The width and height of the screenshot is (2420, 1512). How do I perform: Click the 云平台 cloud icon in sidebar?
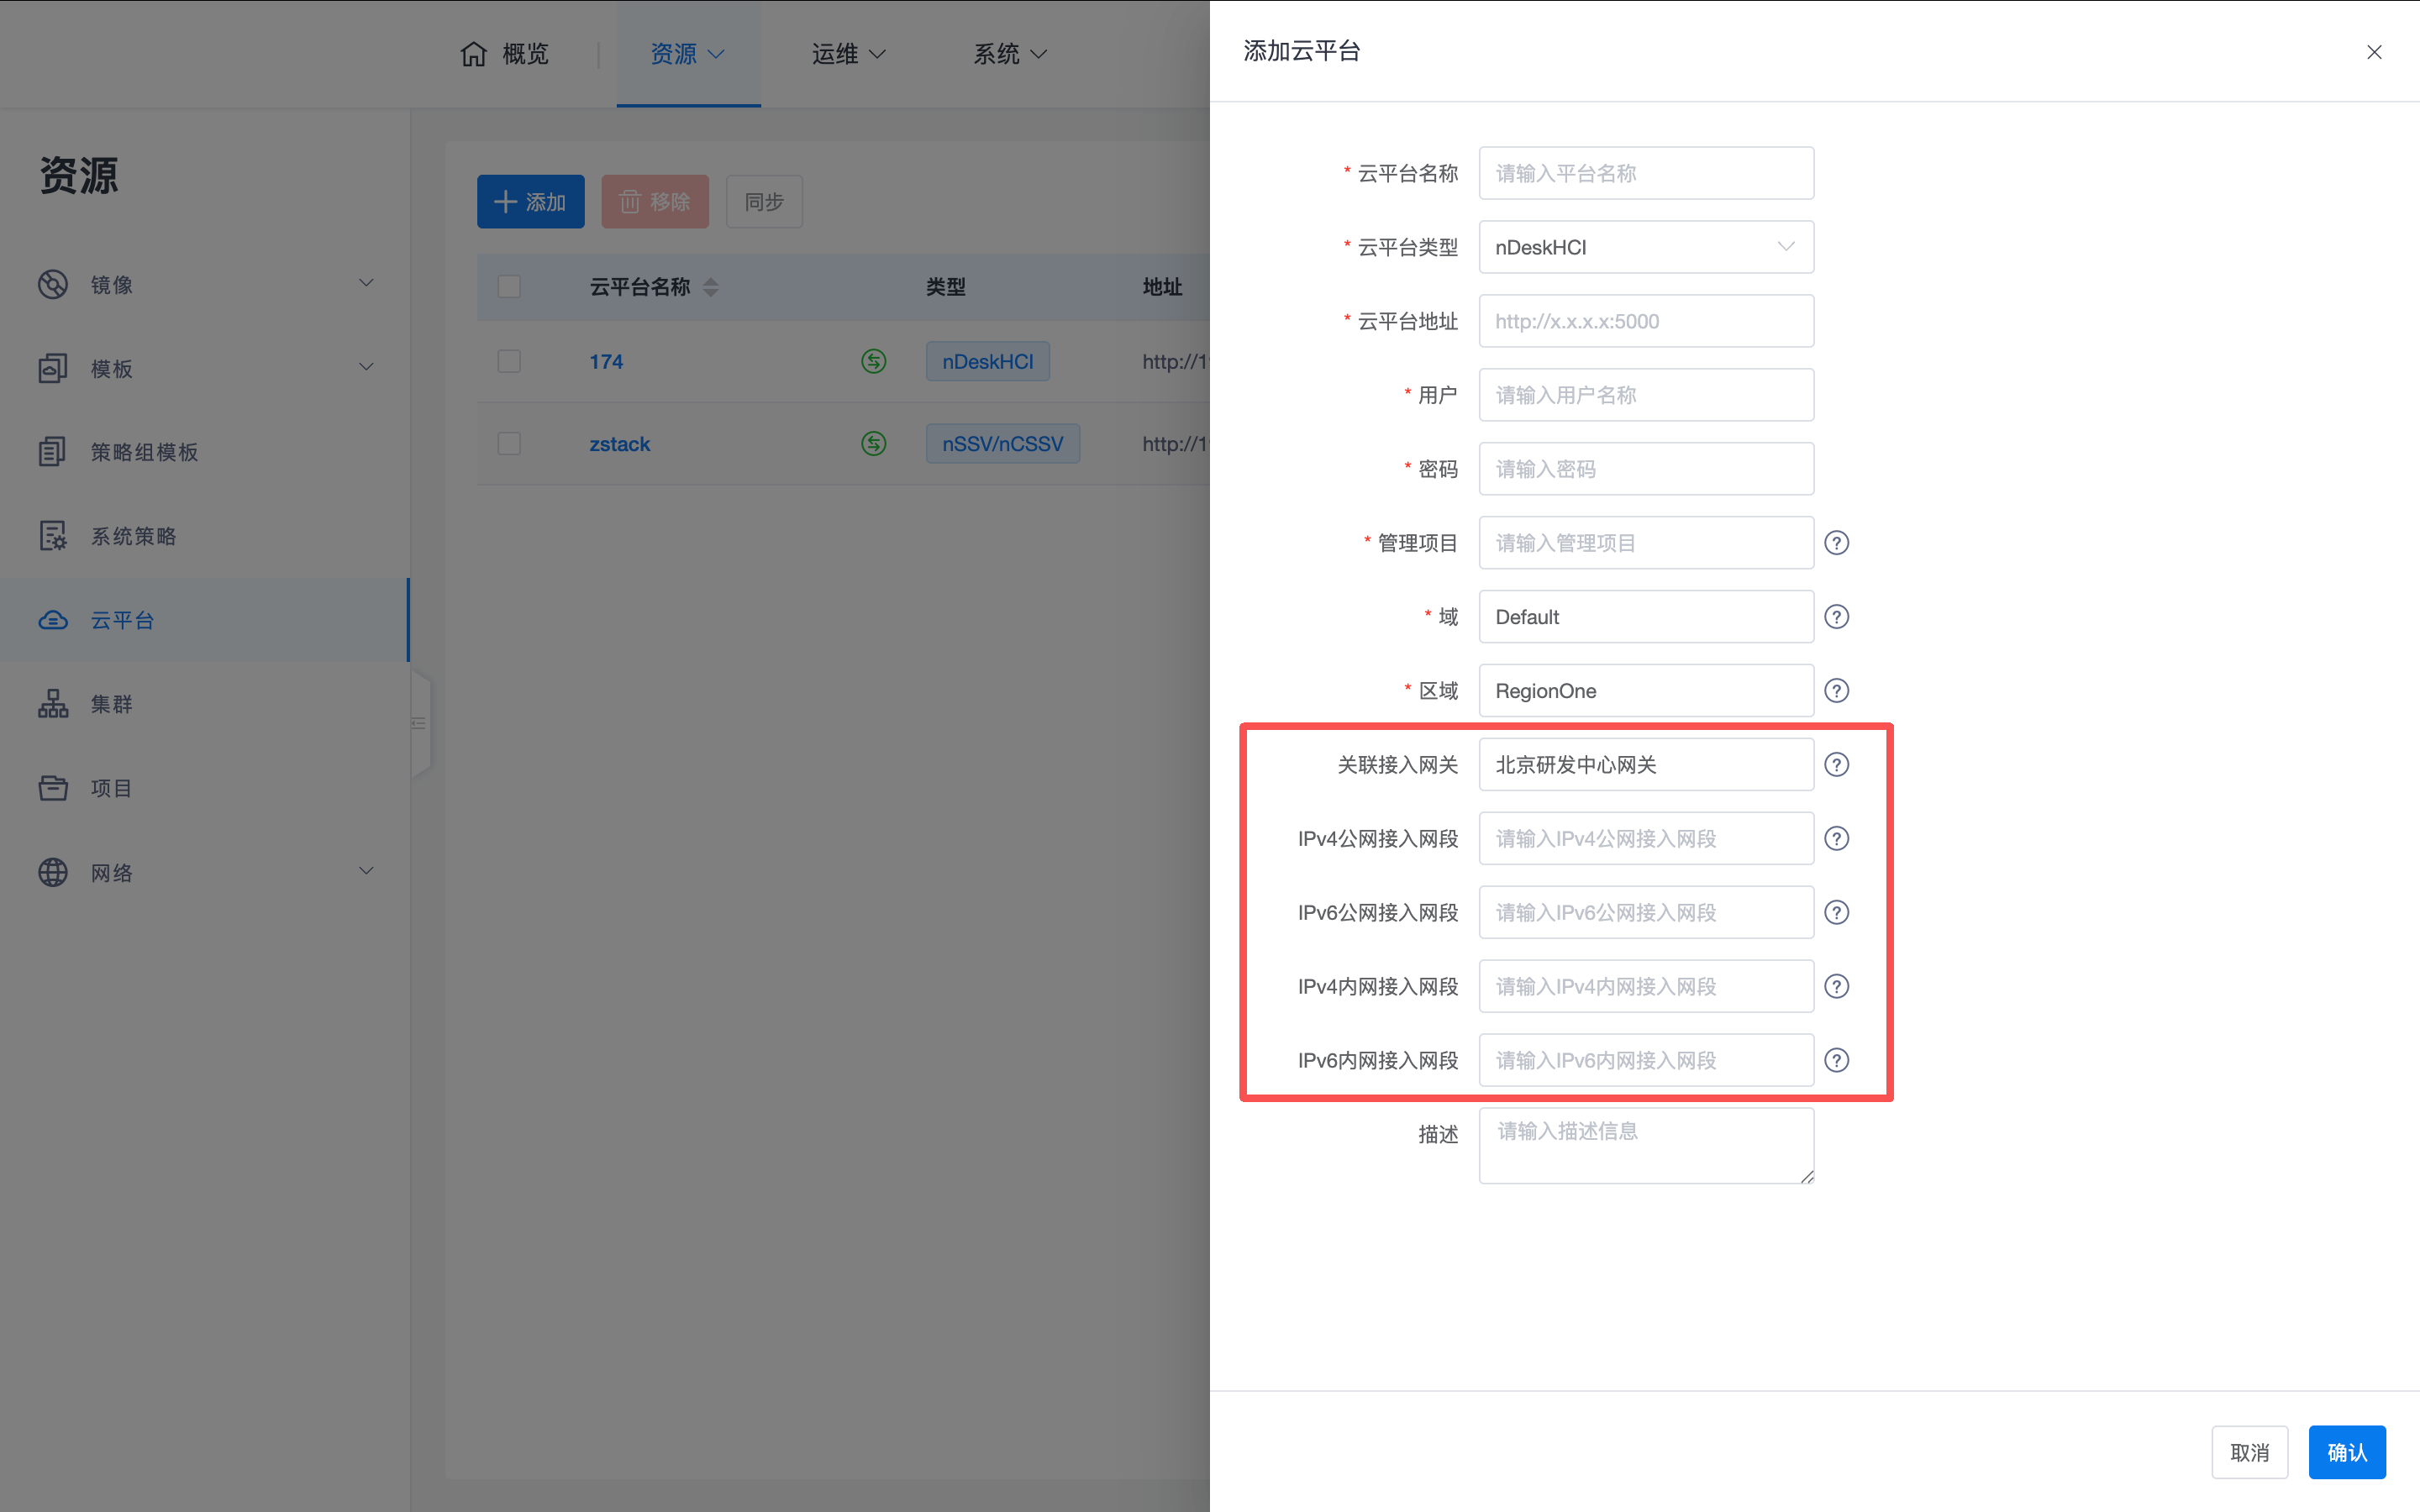[53, 620]
